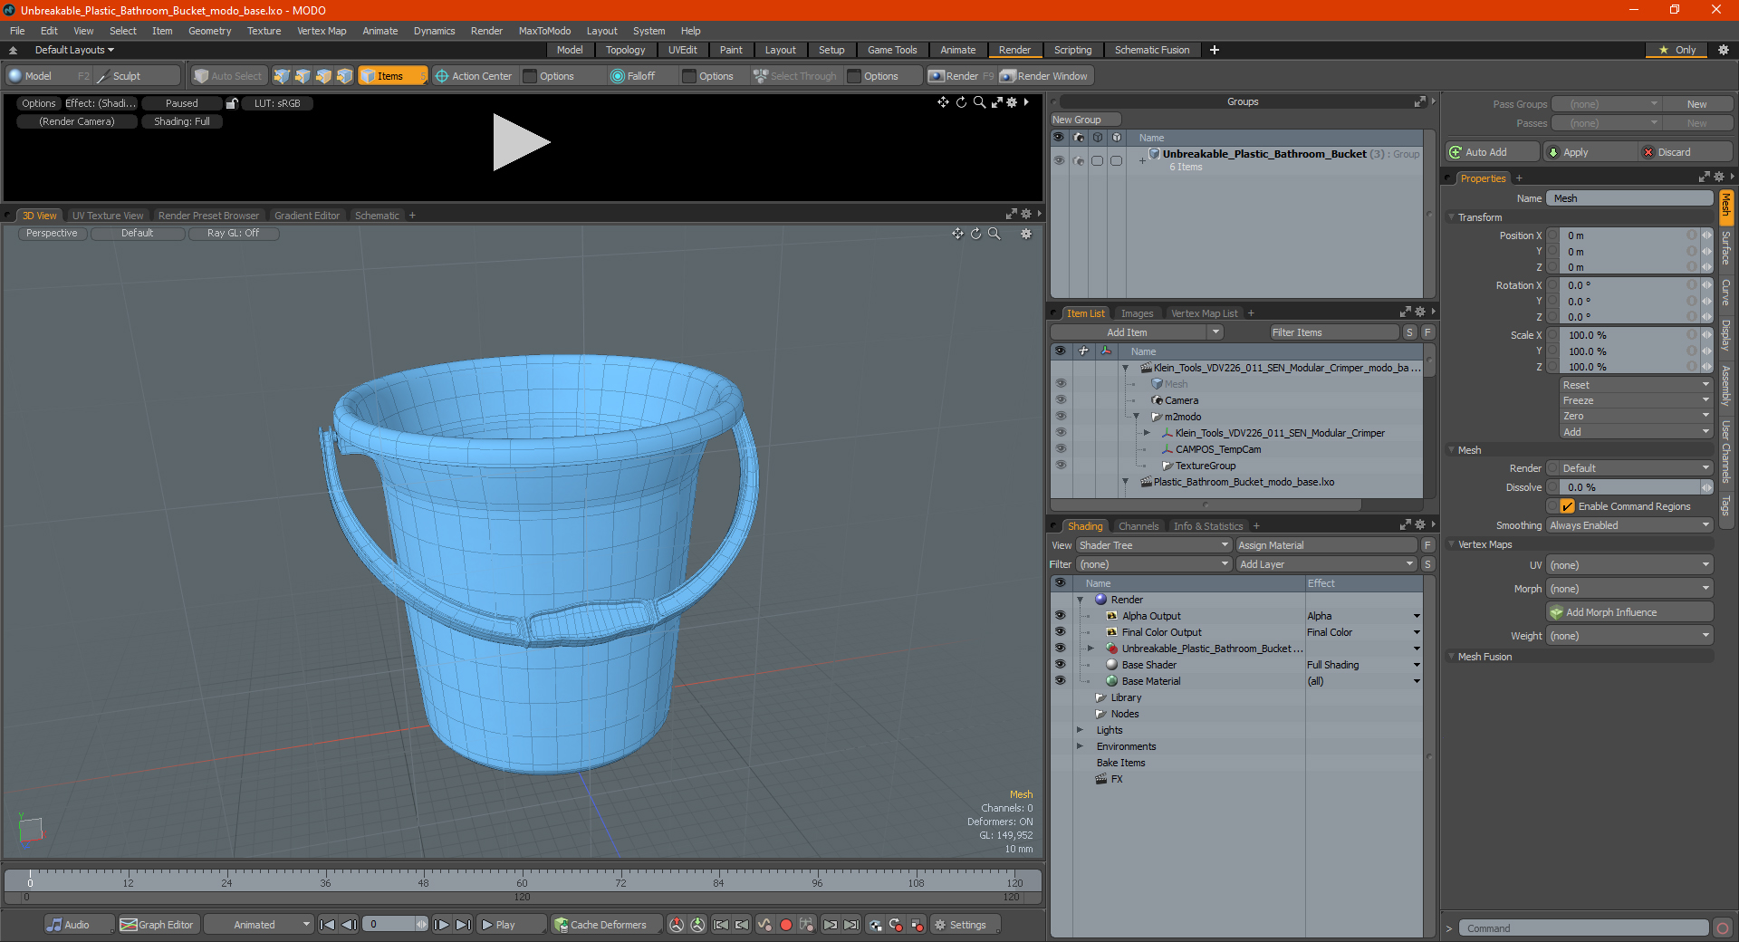This screenshot has height=942, width=1739.
Task: Click the zoom magnifier in render preview
Action: (x=979, y=102)
